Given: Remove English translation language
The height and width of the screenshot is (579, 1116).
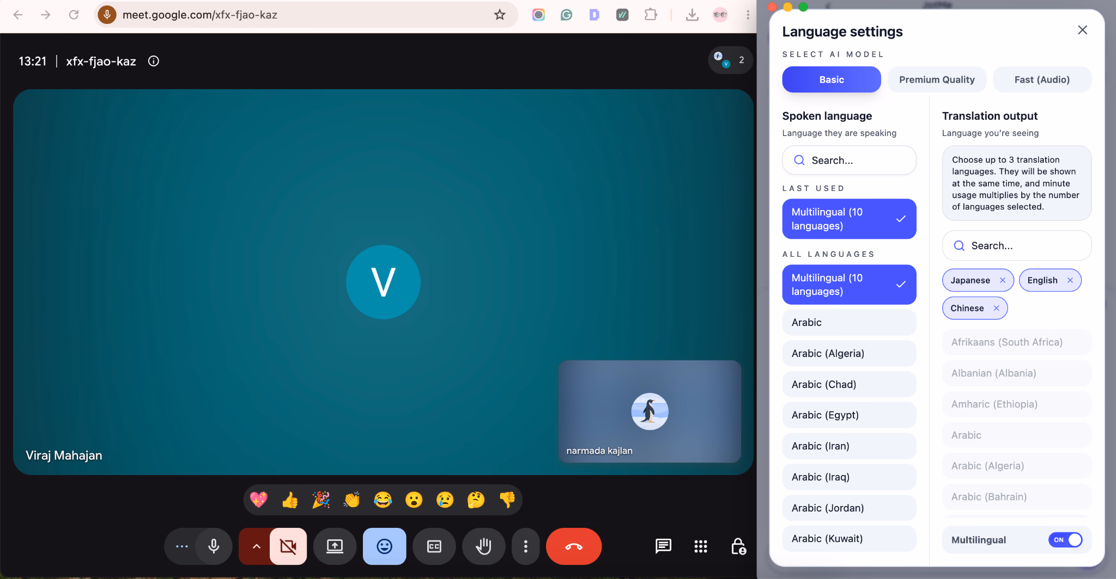Looking at the screenshot, I should point(1070,280).
